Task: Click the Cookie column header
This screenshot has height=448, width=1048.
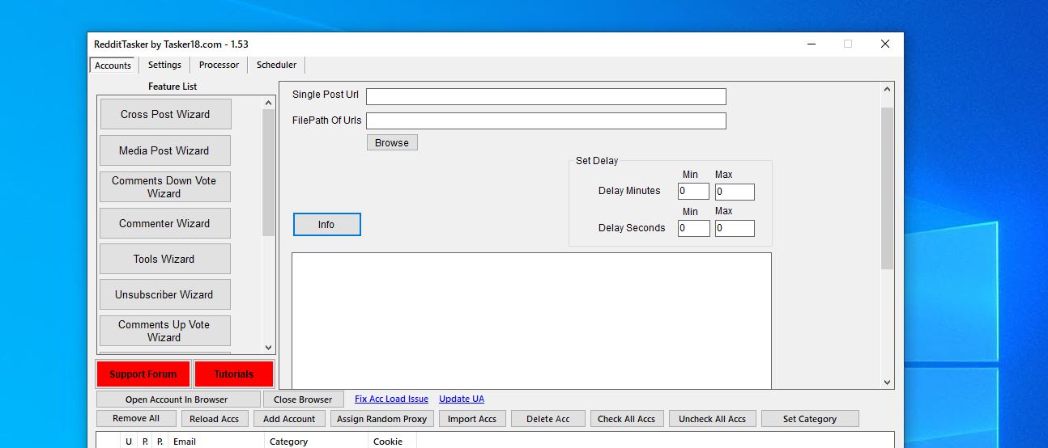Action: tap(393, 442)
